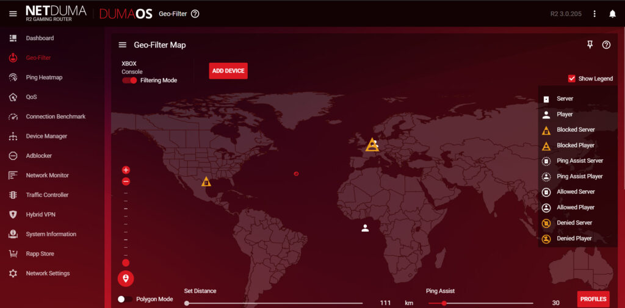Click the small red home marker in the Atlantic
625x308 pixels.
click(296, 174)
